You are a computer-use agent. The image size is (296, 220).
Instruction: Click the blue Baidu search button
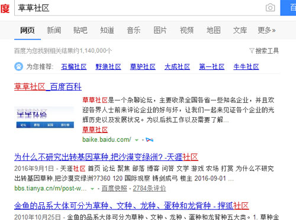pos(288,8)
